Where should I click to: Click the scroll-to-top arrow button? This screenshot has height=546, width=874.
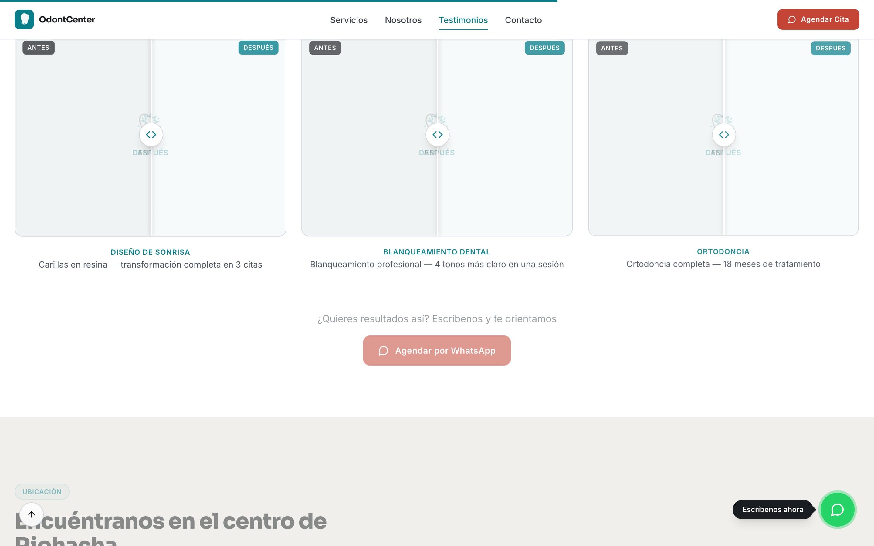coord(32,514)
